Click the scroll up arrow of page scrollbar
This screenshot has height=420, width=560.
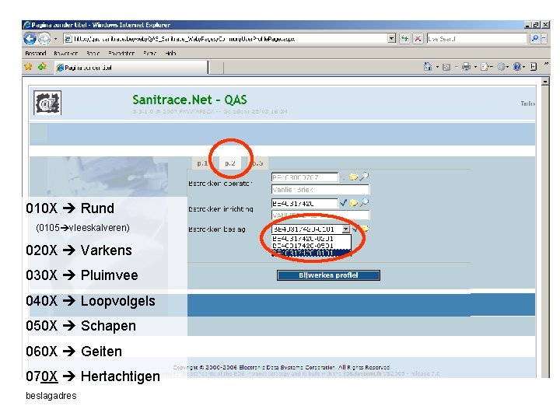pos(545,82)
